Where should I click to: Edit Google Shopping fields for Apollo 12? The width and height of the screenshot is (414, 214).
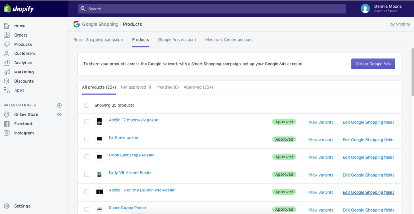pyautogui.click(x=368, y=122)
